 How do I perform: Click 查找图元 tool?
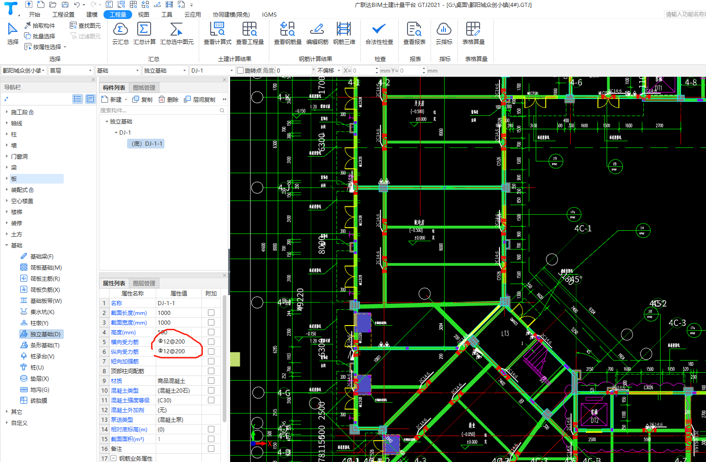[x=85, y=25]
